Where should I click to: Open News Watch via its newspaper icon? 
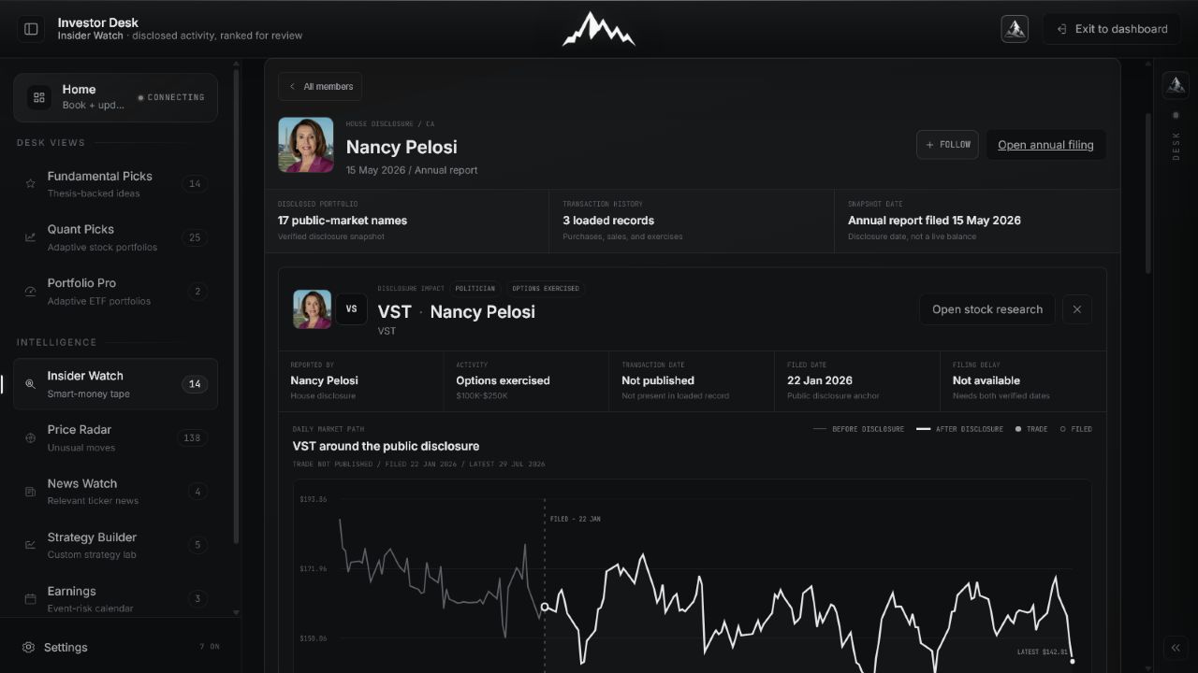coord(30,492)
